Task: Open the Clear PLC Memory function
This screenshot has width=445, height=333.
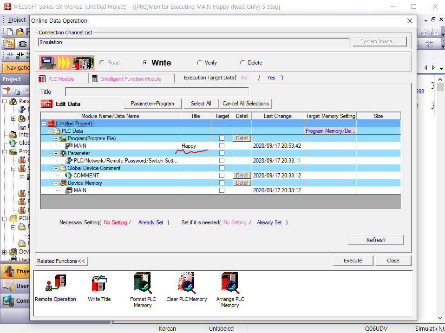Action: pyautogui.click(x=186, y=287)
